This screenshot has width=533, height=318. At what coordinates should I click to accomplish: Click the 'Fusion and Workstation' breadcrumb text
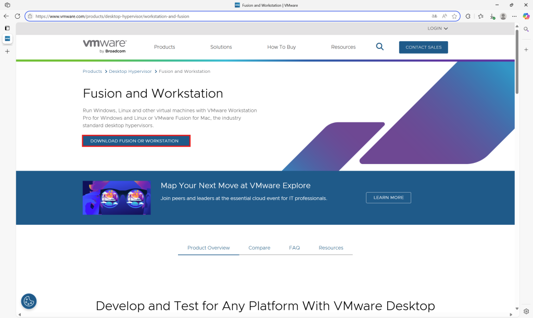[185, 71]
